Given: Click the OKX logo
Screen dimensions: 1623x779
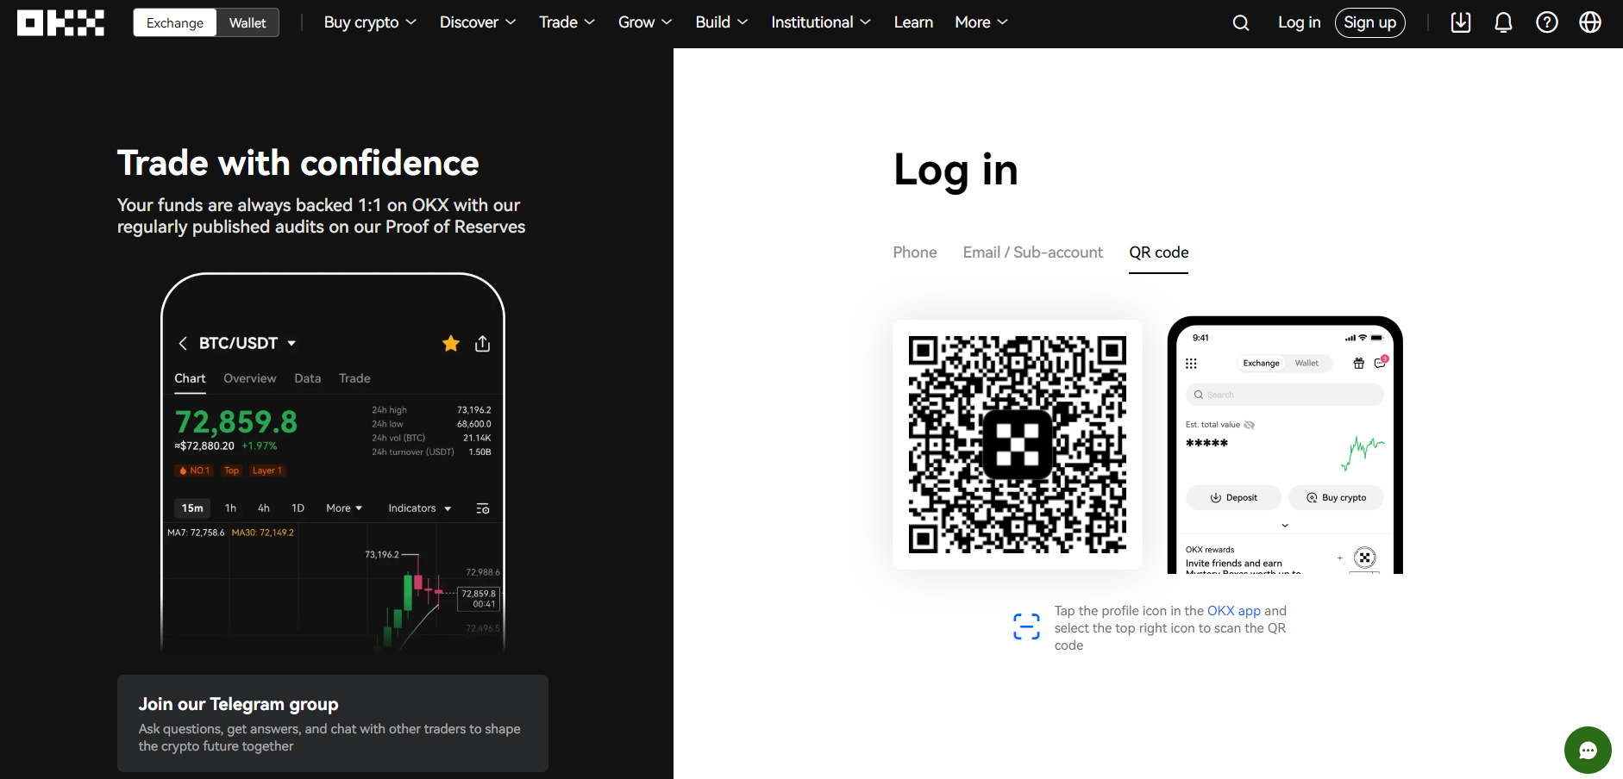Looking at the screenshot, I should pos(60,22).
